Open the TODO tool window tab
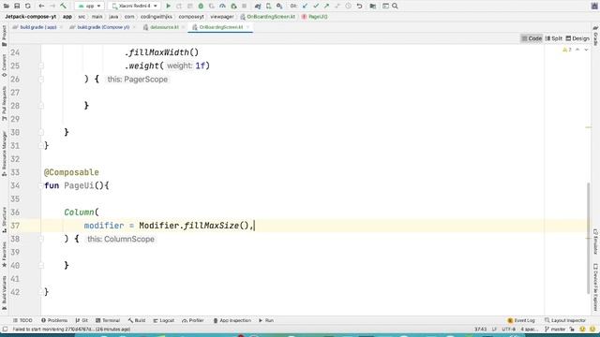600x337 pixels. [22, 320]
